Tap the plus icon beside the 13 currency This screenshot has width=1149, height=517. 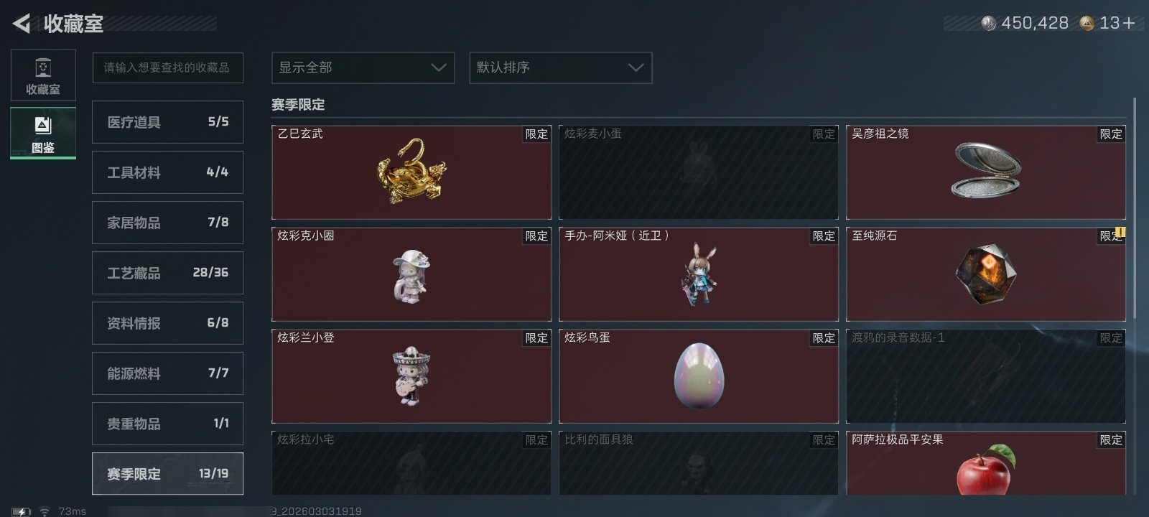(x=1129, y=23)
